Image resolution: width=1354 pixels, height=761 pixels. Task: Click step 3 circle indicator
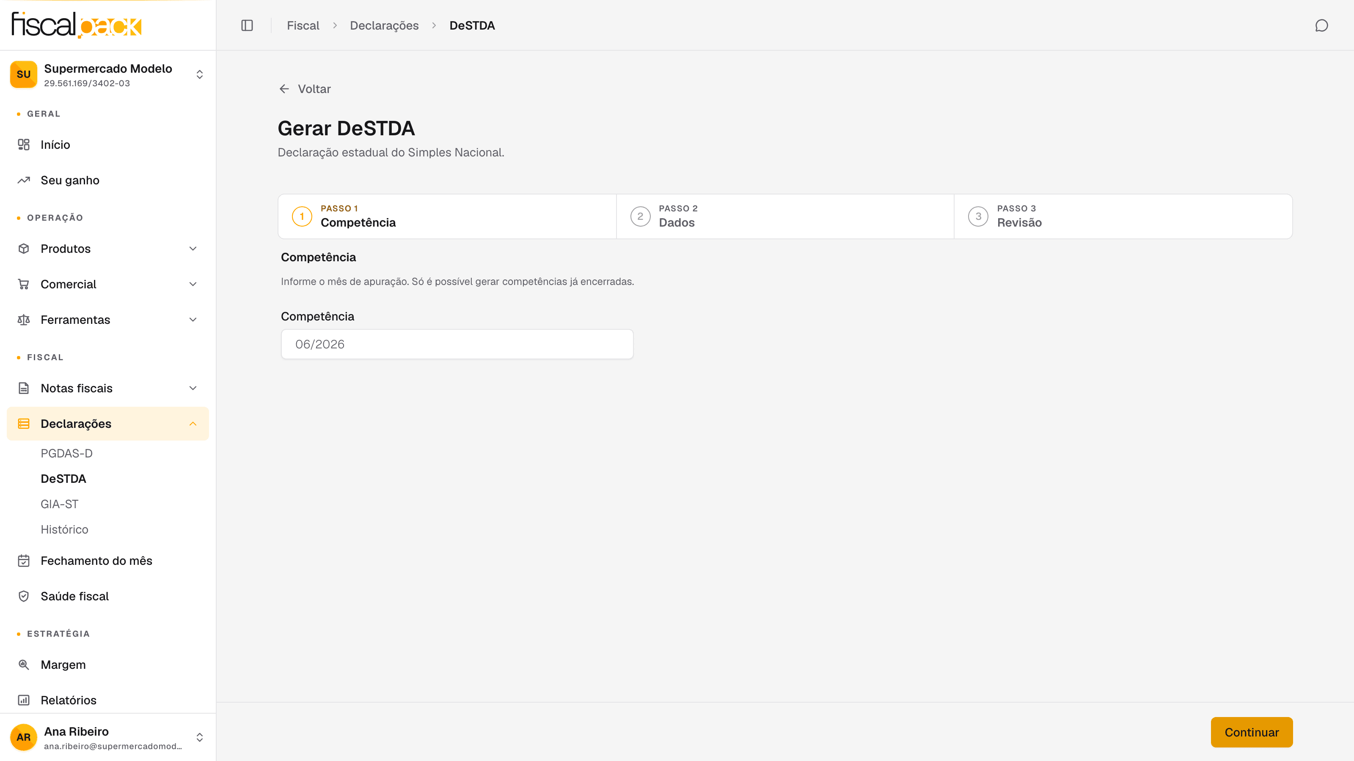(978, 216)
